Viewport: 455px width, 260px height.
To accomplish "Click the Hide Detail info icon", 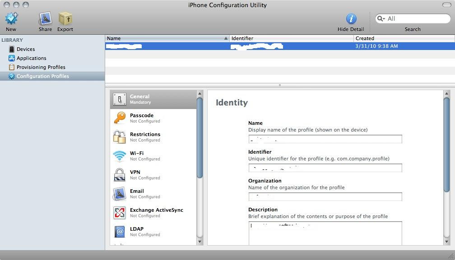I will 351,19.
